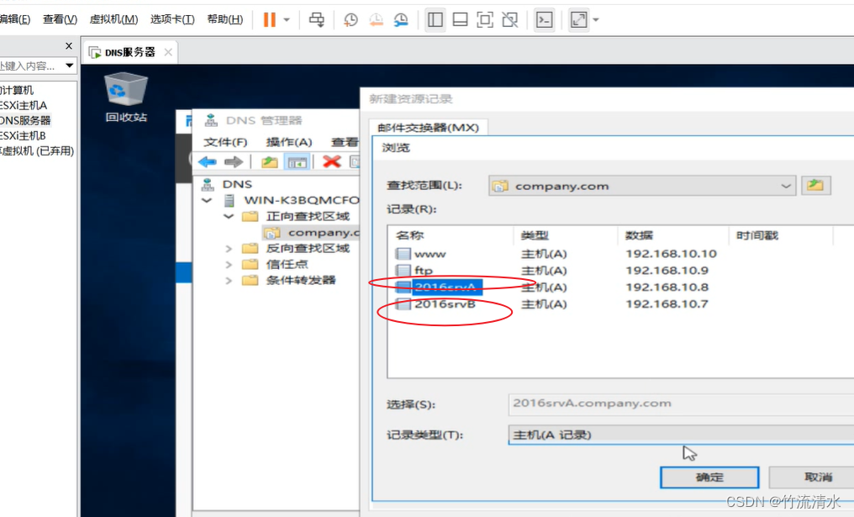Select the 2016srvA host record
Image resolution: width=854 pixels, height=517 pixels.
click(x=445, y=288)
